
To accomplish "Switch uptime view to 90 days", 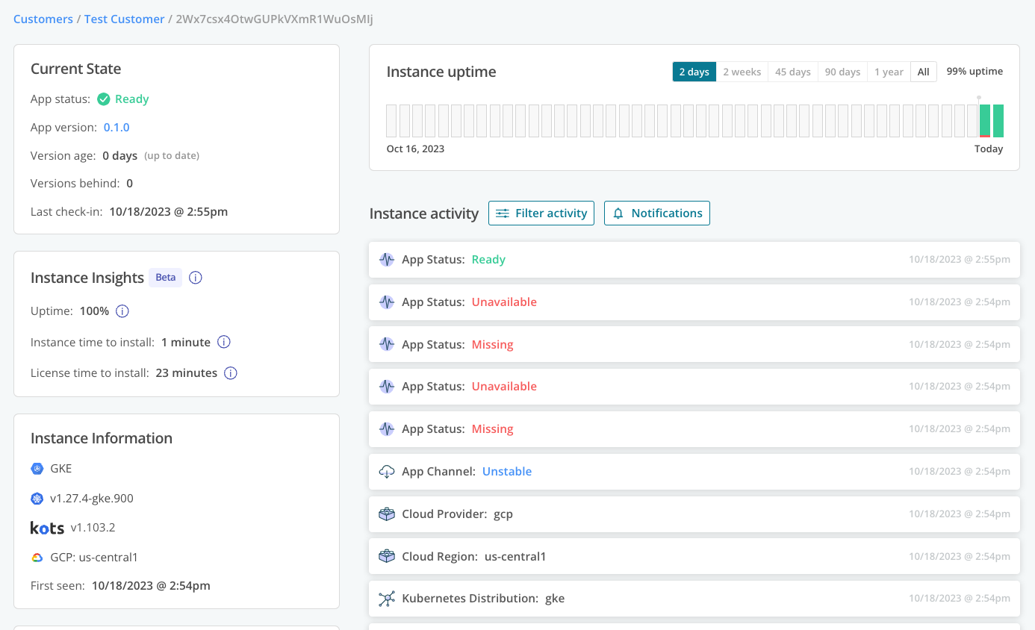I will click(842, 71).
